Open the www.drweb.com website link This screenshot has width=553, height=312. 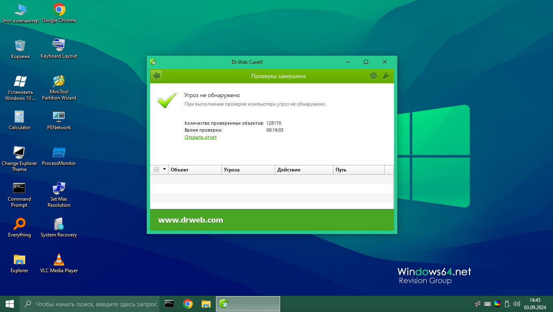tap(190, 220)
